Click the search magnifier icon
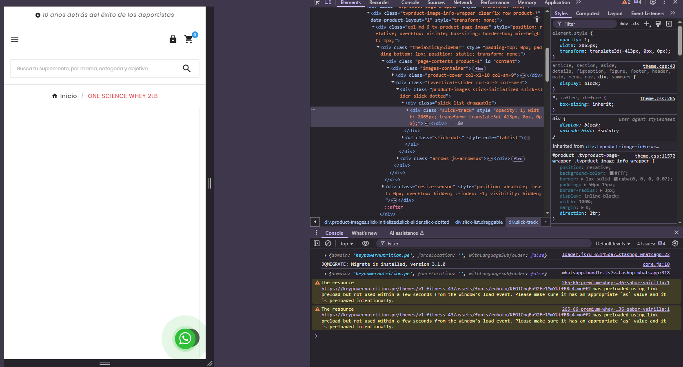This screenshot has width=683, height=367. 186,69
